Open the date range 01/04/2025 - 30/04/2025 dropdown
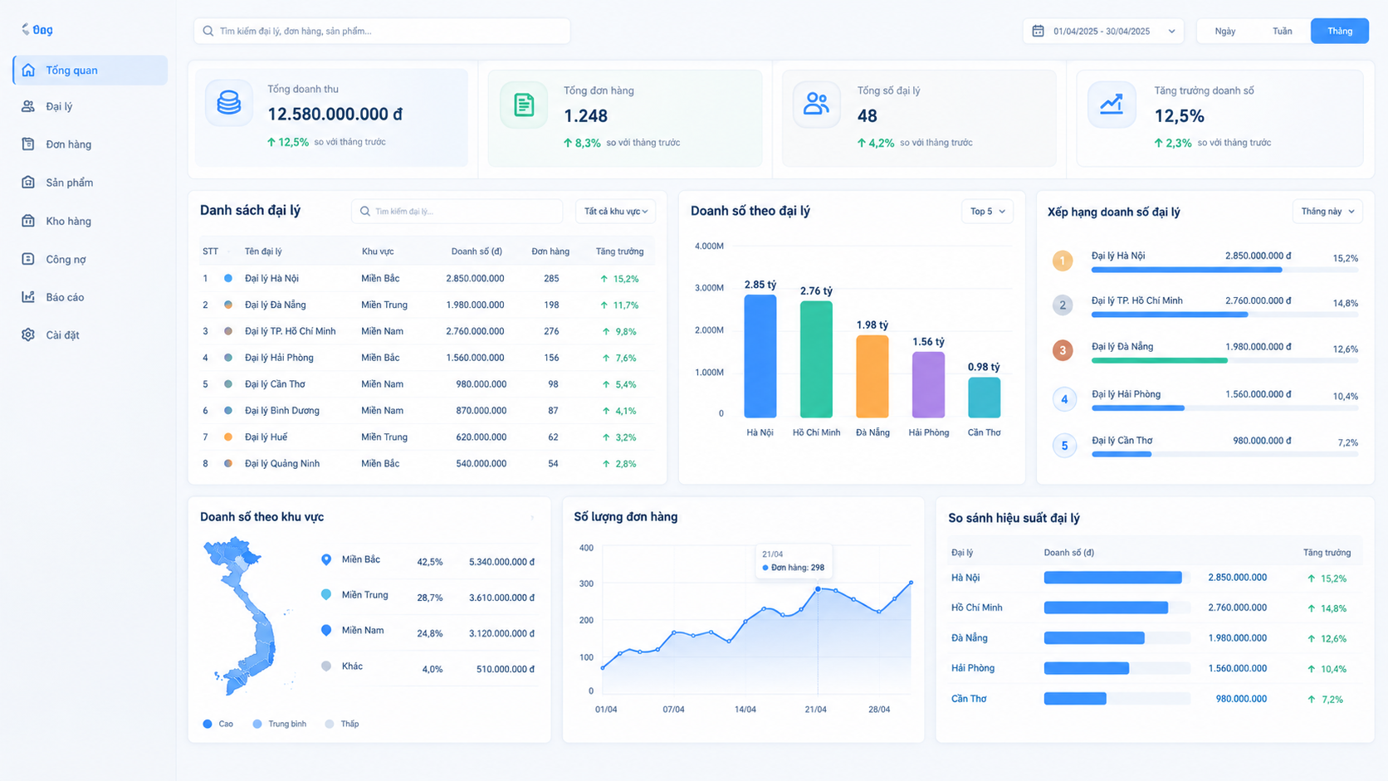1388x781 pixels. (x=1103, y=31)
